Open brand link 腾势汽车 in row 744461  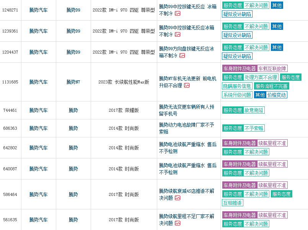tap(39, 110)
